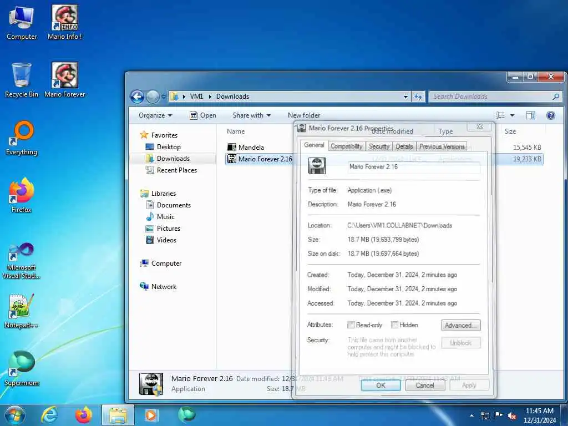Select Desktop in the navigation pane
Image resolution: width=568 pixels, height=426 pixels.
pyautogui.click(x=169, y=146)
